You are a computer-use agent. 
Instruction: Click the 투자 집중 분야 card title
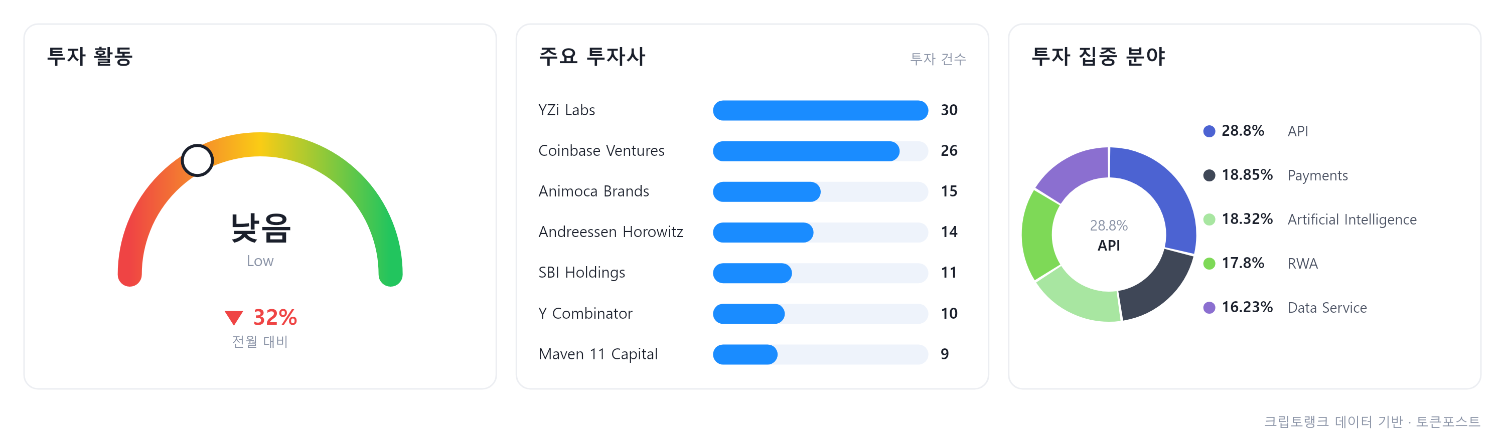(1098, 57)
